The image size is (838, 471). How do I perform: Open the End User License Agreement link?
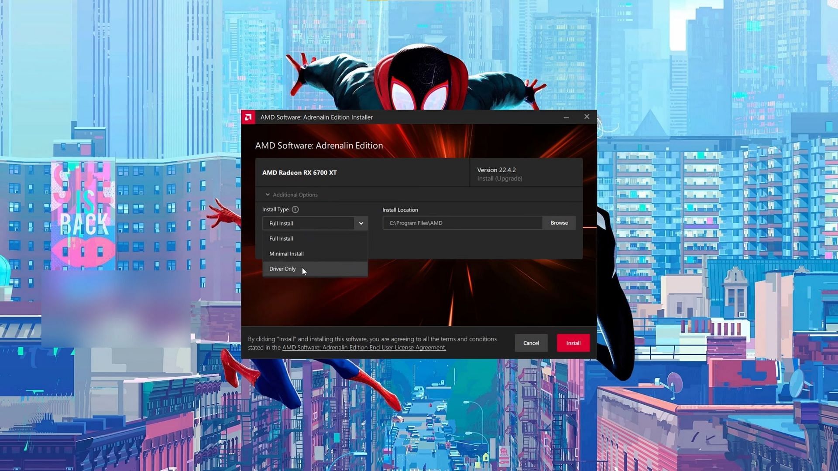click(x=364, y=348)
